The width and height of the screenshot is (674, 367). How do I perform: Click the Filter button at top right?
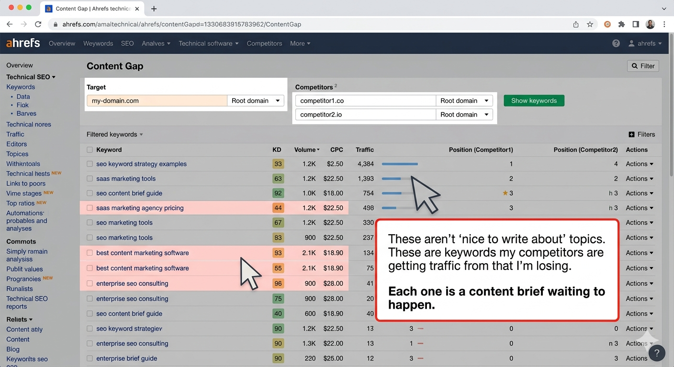pos(643,66)
